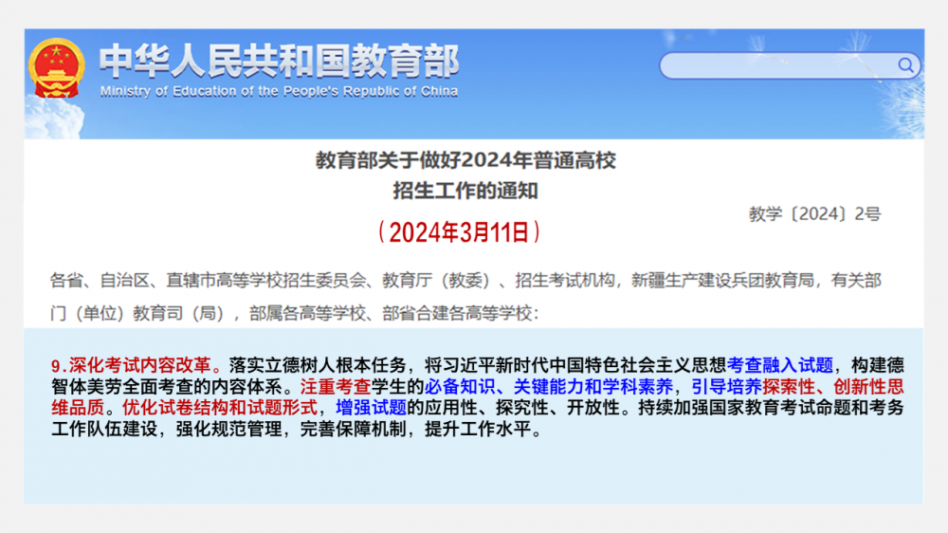Click the 招生工作的通知 title line
Image resolution: width=948 pixels, height=533 pixels.
tap(465, 191)
